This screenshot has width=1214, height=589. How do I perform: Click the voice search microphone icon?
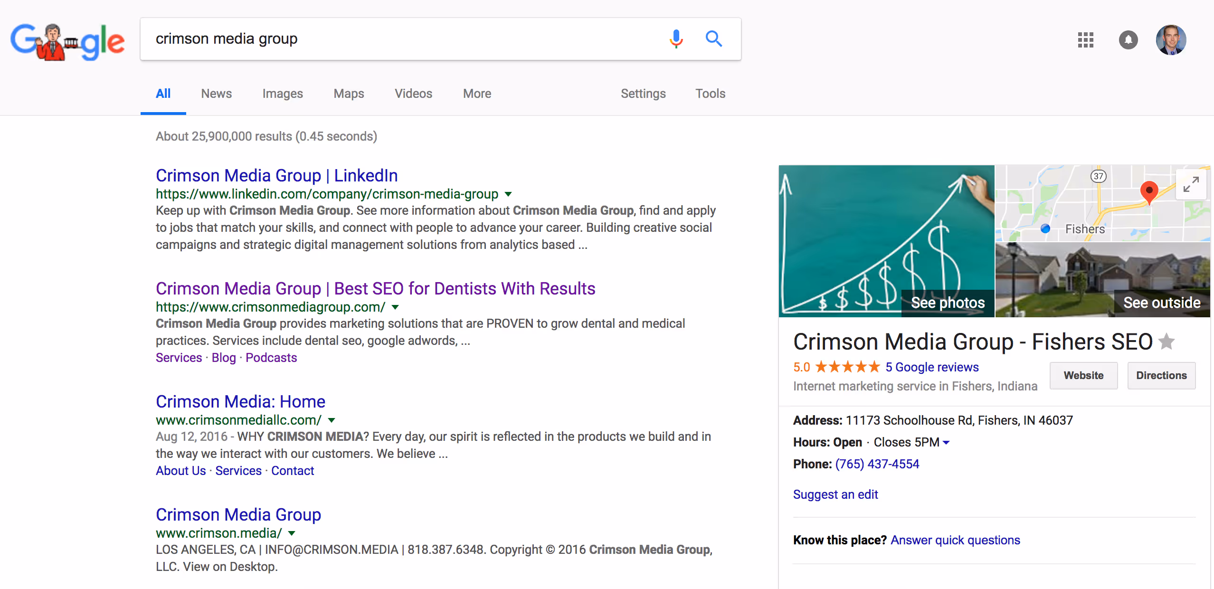click(676, 39)
